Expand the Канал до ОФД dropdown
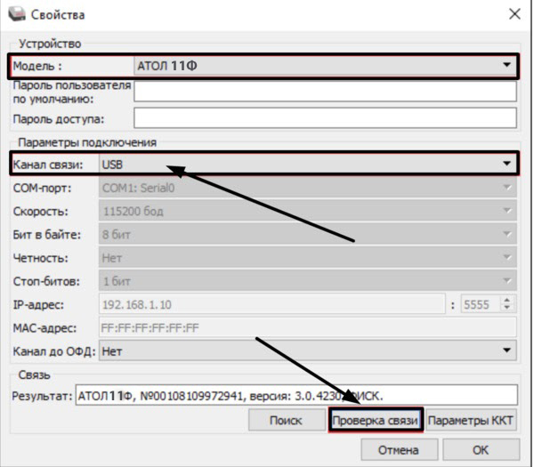 pyautogui.click(x=306, y=351)
